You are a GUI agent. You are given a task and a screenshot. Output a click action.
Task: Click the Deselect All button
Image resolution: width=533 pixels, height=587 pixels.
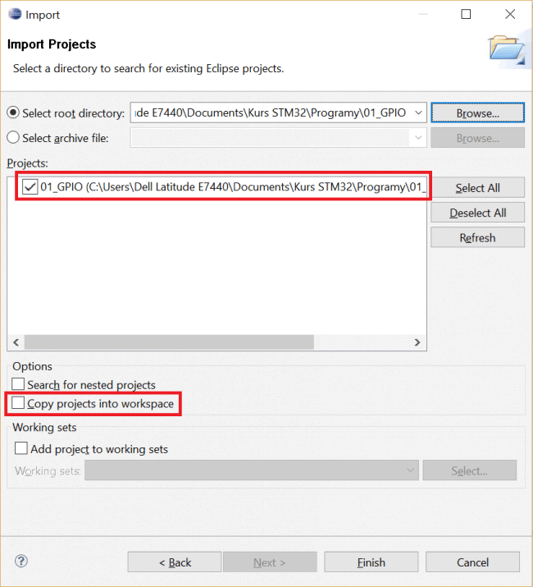(x=477, y=213)
